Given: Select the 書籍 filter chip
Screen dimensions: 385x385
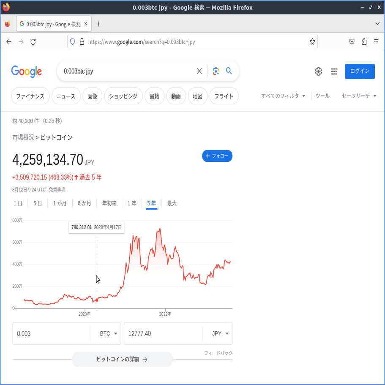Looking at the screenshot, I should tap(154, 96).
